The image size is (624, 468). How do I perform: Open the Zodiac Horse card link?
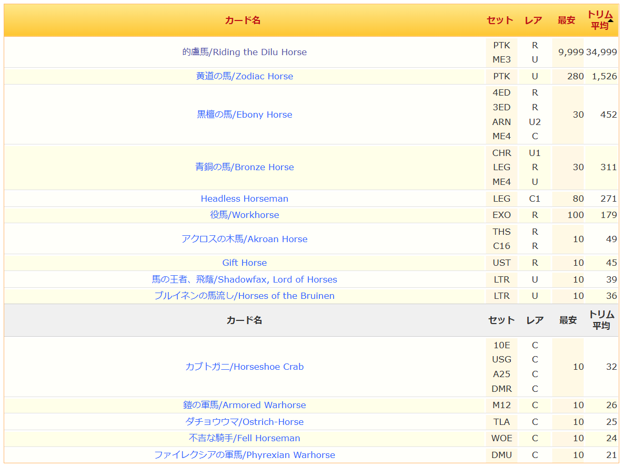(244, 76)
